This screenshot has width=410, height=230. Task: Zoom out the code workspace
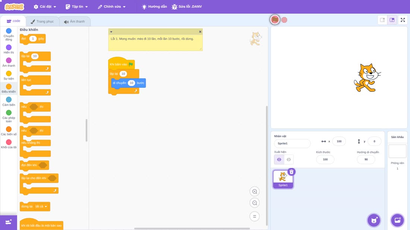(255, 203)
